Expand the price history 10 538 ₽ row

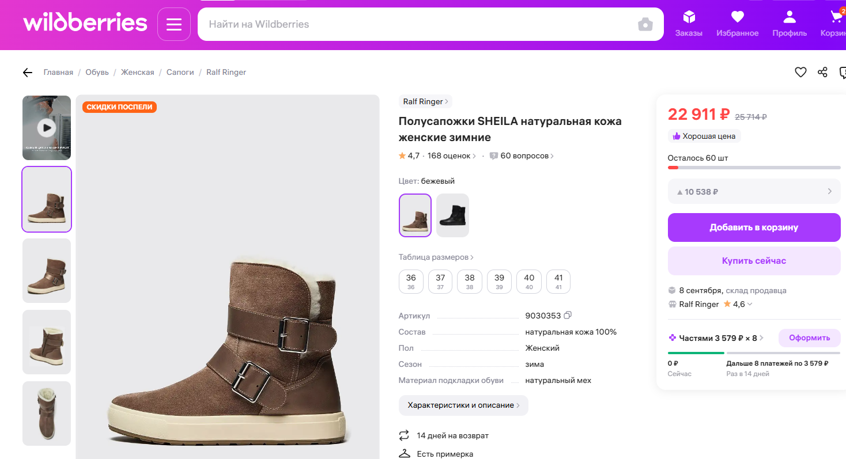coord(754,192)
